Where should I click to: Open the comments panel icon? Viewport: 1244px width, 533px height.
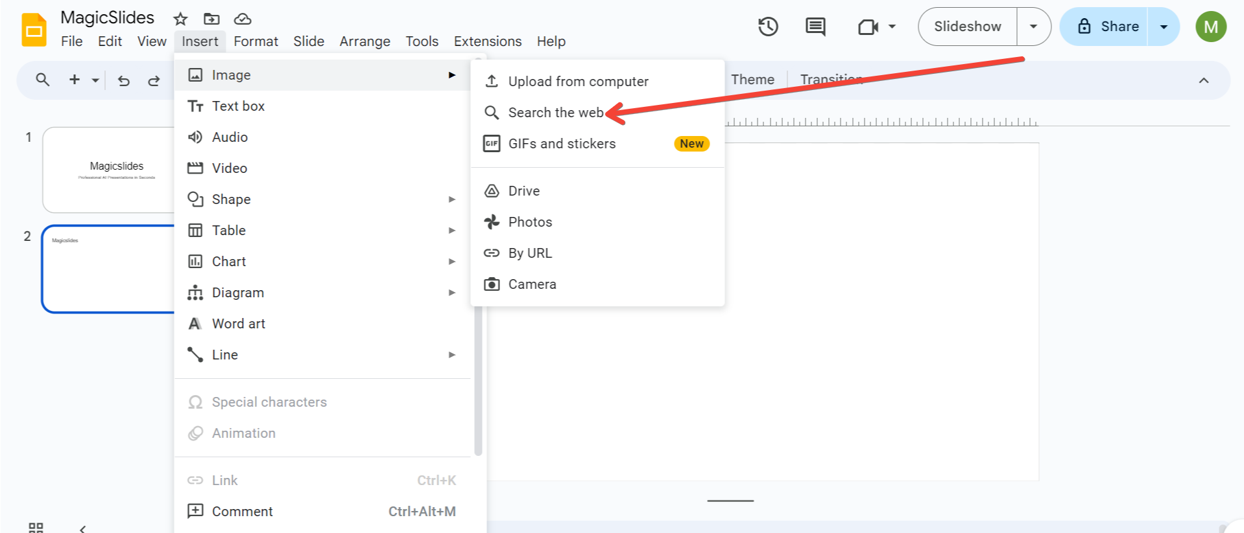(x=815, y=27)
